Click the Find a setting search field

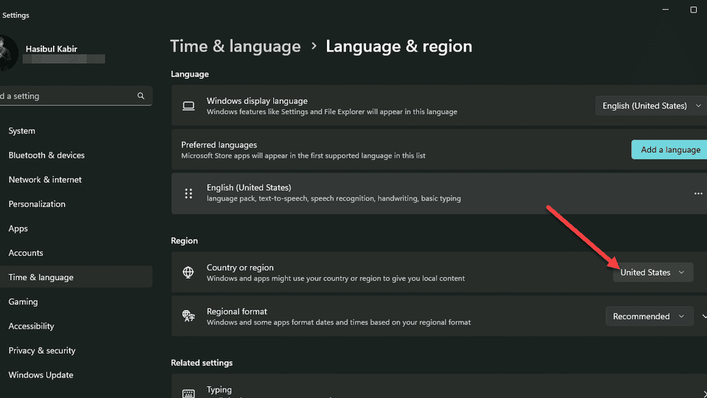[x=76, y=96]
